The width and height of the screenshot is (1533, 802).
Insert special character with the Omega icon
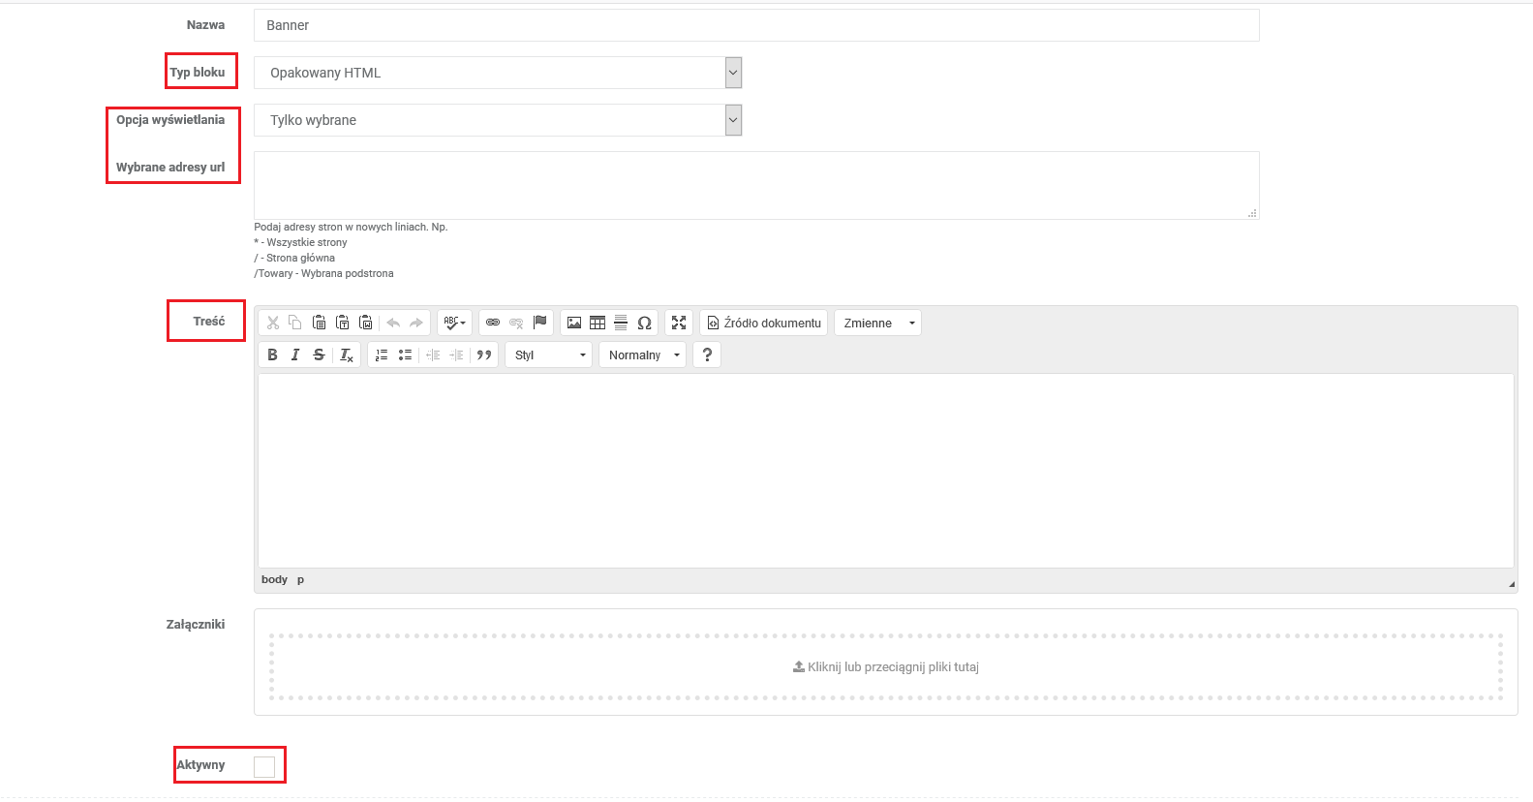(x=644, y=323)
